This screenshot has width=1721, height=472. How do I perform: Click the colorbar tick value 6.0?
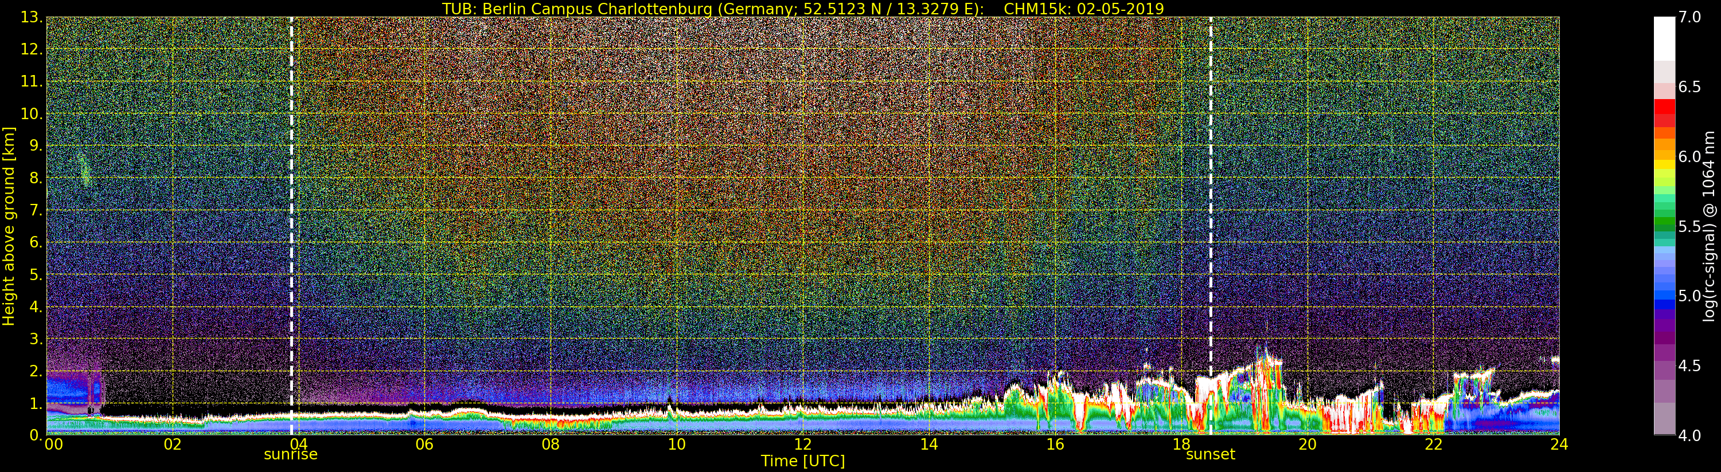coord(1689,157)
